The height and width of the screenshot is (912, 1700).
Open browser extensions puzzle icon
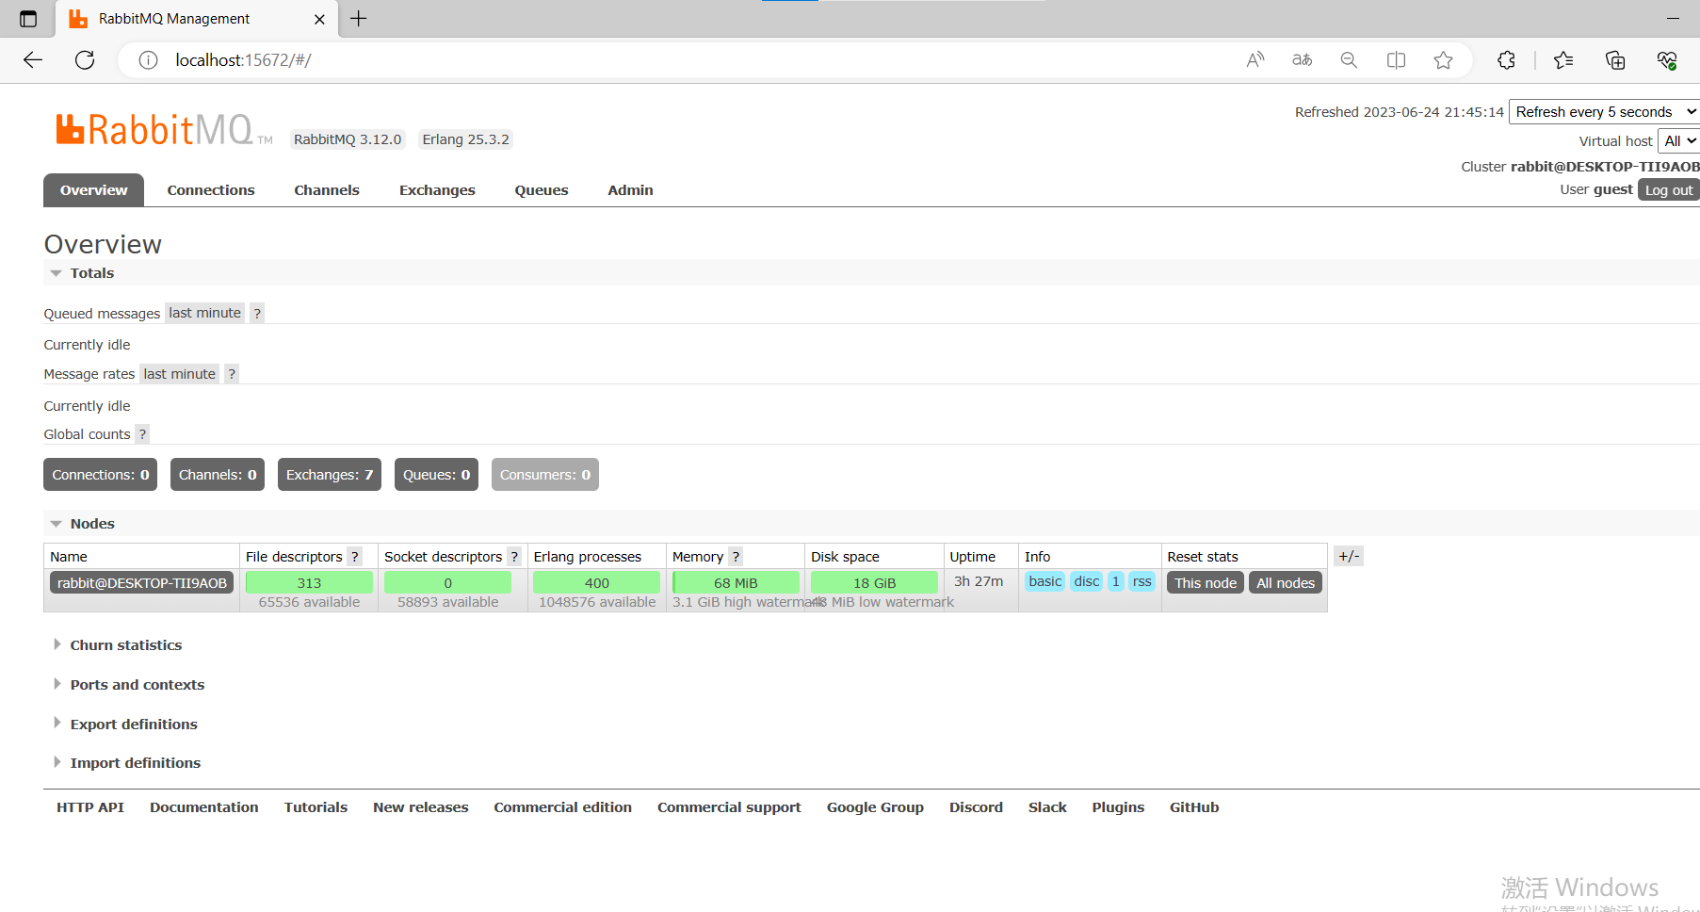pos(1506,60)
